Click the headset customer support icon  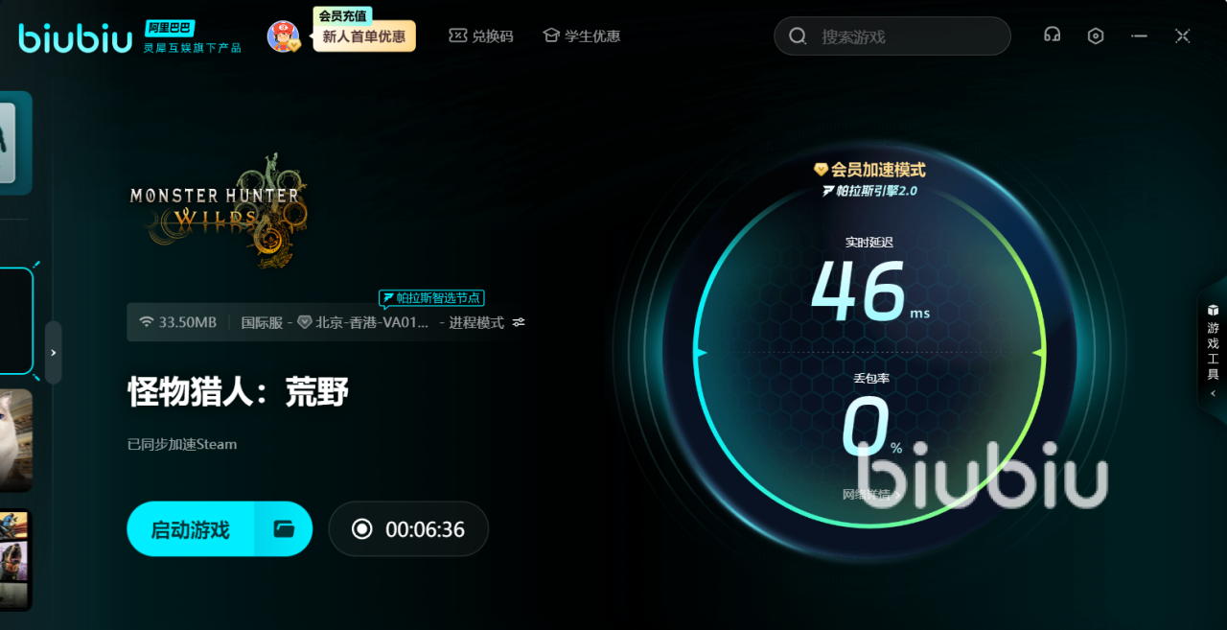pos(1052,35)
